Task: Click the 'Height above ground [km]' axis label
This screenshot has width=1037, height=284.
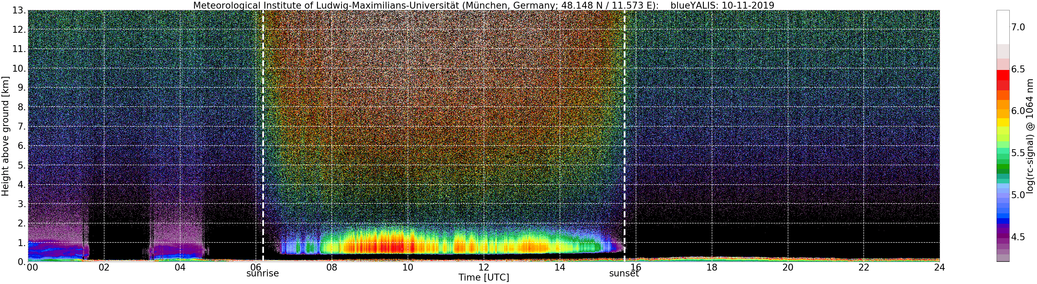Action: coord(5,136)
